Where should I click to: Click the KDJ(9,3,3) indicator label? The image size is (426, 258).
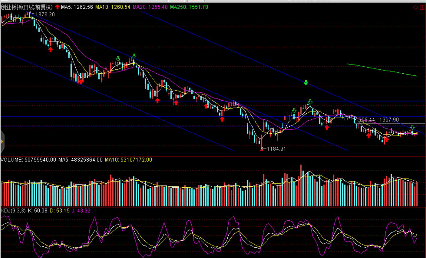coord(13,211)
